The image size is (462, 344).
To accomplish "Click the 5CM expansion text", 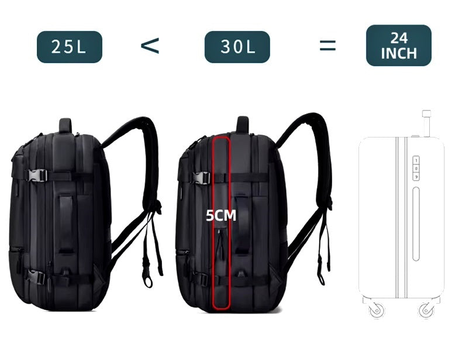I will (x=221, y=215).
